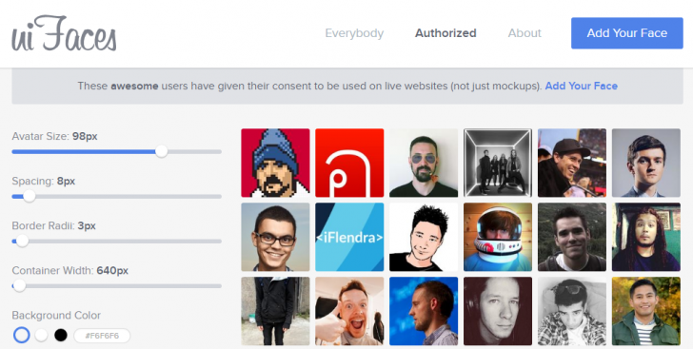Open the About page

[x=525, y=33]
